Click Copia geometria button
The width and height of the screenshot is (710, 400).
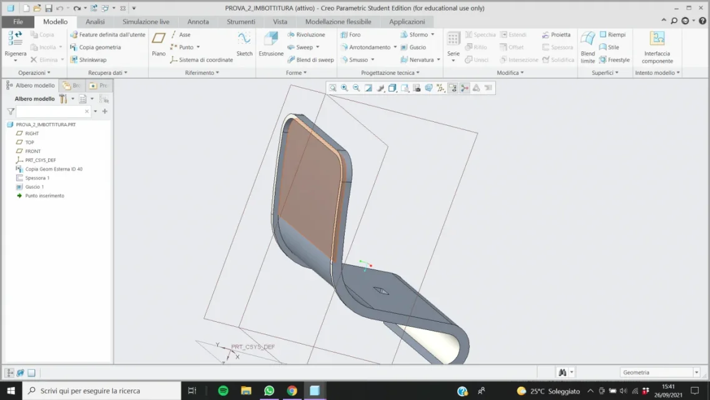tap(99, 47)
